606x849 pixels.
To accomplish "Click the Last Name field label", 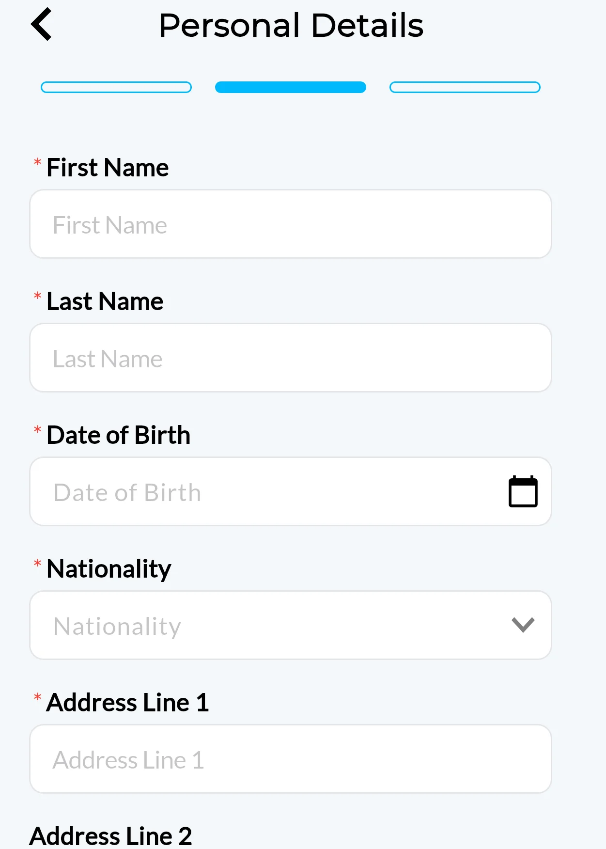I will click(105, 301).
